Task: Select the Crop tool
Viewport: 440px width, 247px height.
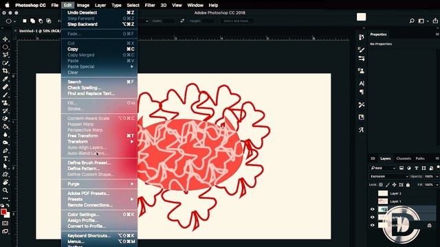Action: pyautogui.click(x=5, y=71)
